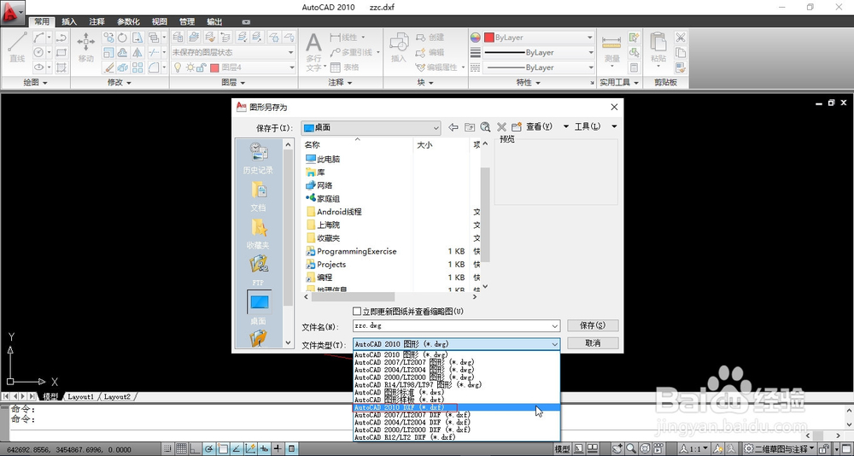The height and width of the screenshot is (456, 854).
Task: Toggle ortho mode in status bar
Action: point(195,449)
